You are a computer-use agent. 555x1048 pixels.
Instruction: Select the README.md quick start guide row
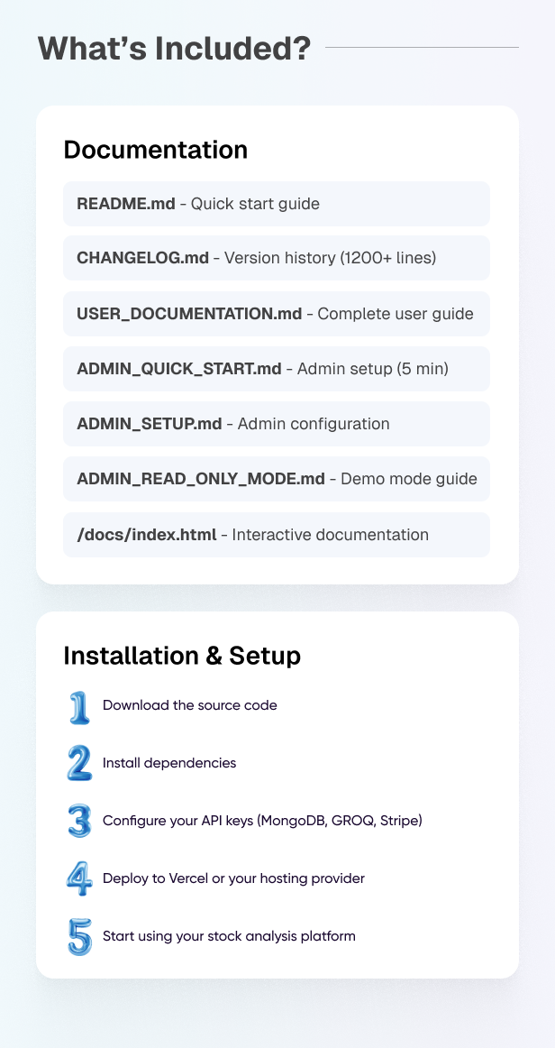coord(276,204)
